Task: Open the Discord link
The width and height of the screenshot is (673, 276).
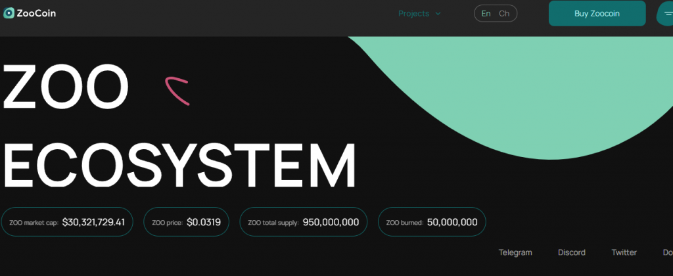Action: tap(571, 252)
